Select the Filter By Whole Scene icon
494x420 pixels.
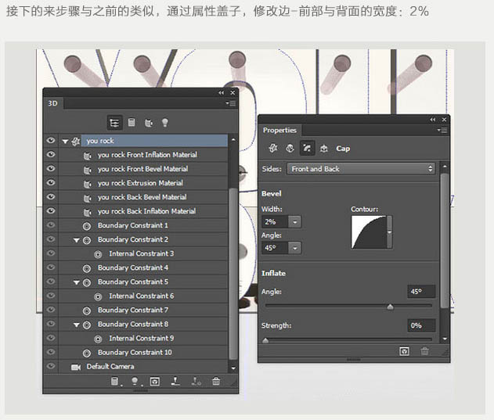(115, 122)
